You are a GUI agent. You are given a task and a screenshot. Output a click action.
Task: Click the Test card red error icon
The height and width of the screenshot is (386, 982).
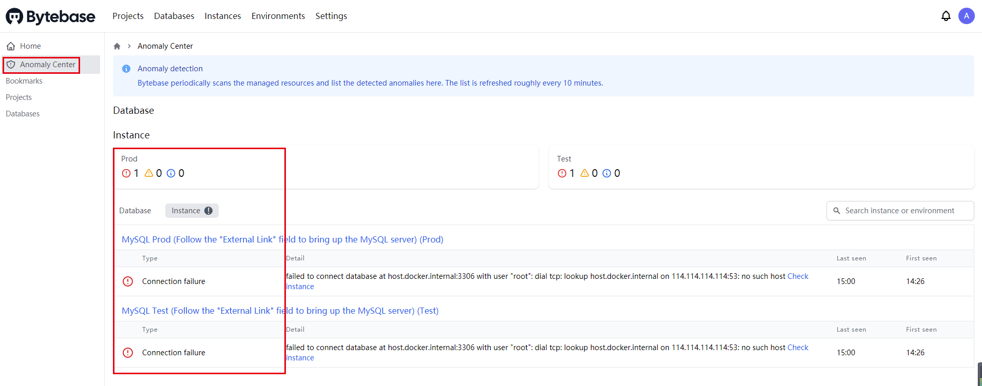coord(562,173)
